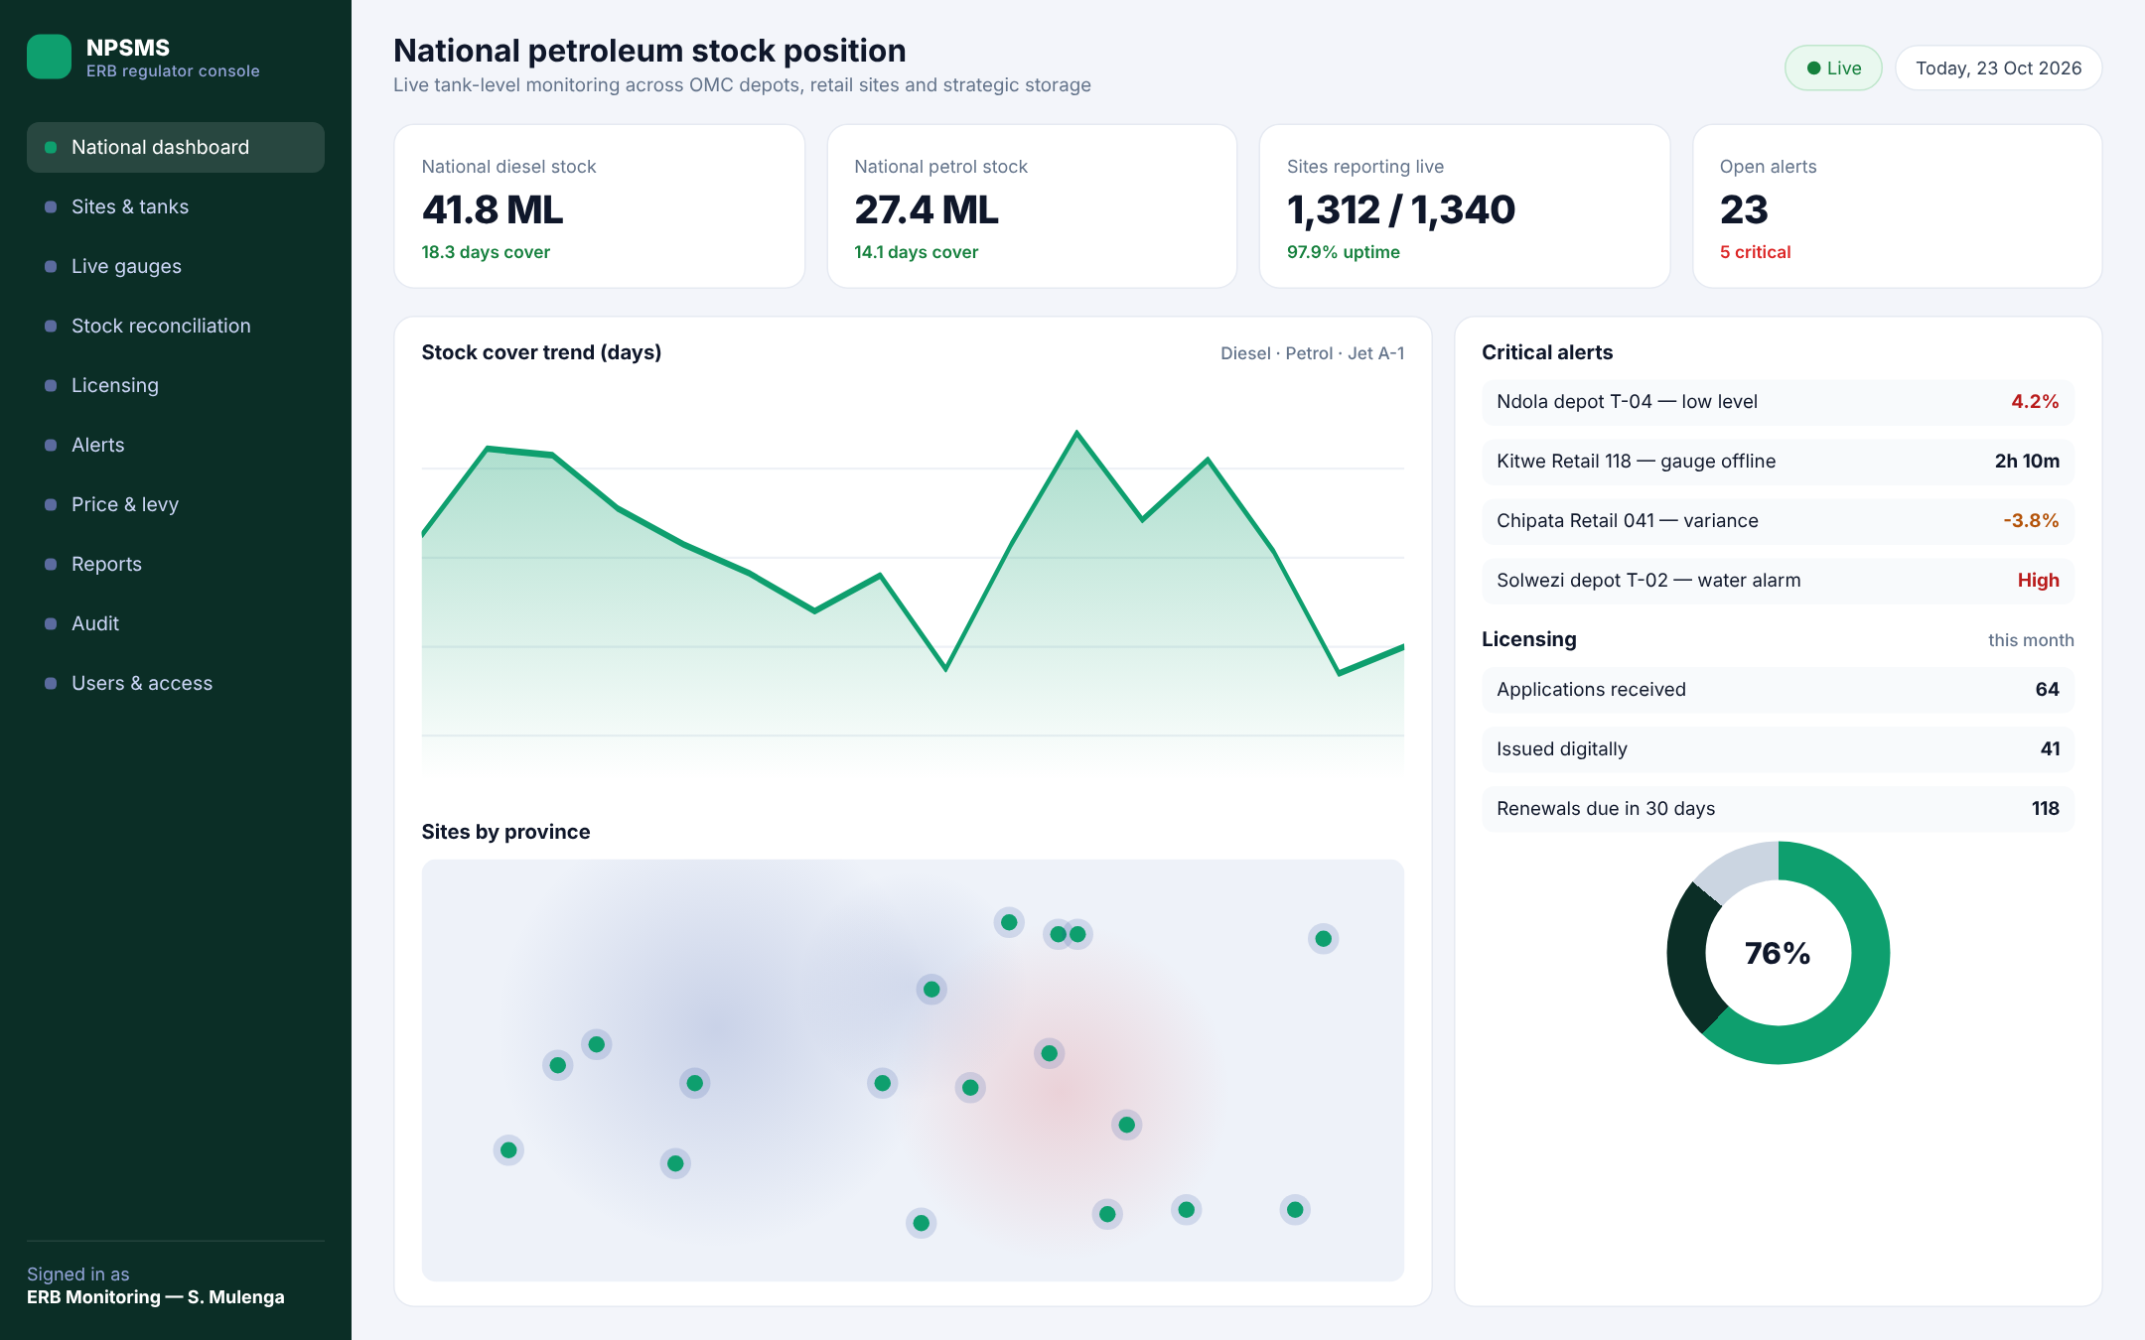Screen dimensions: 2145x1340
Task: Open Ndola depot T-04 low level alert
Action: [x=1778, y=402]
